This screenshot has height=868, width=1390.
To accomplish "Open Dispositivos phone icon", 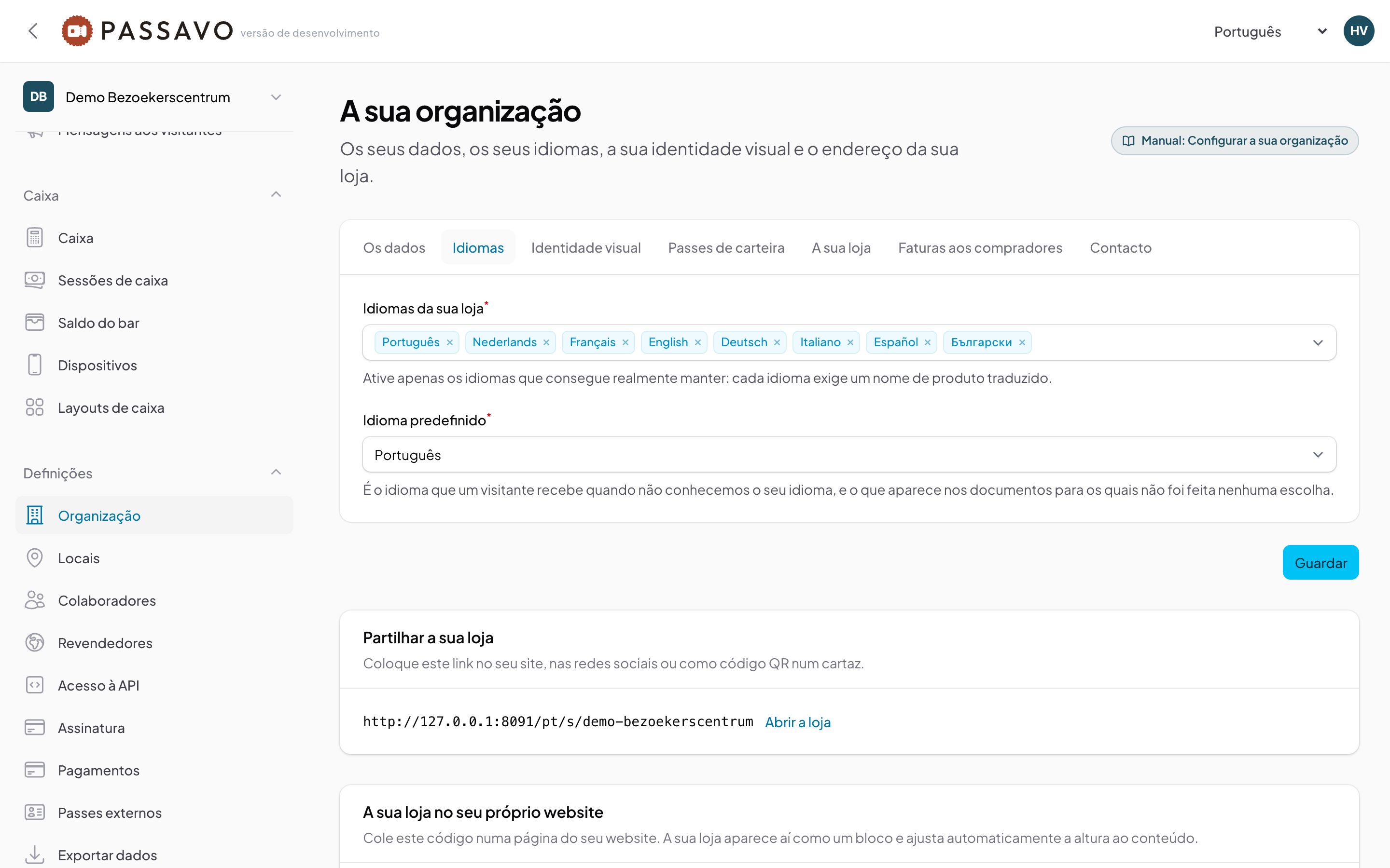I will pyautogui.click(x=34, y=365).
